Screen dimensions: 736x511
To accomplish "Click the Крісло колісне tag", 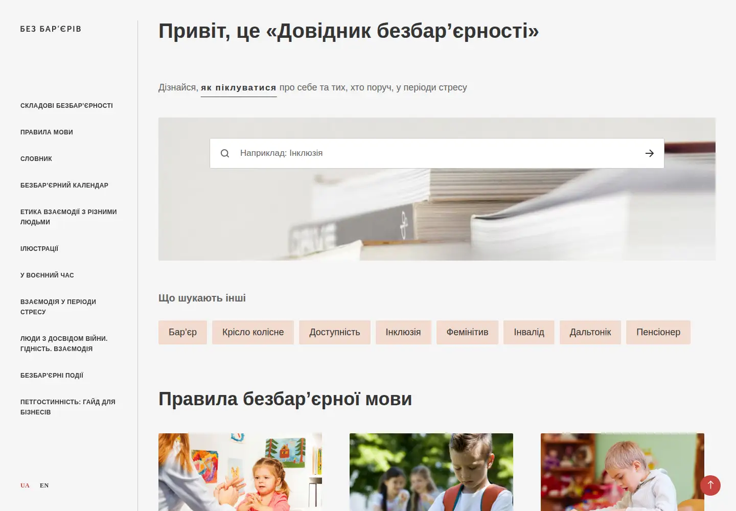I will [x=253, y=332].
